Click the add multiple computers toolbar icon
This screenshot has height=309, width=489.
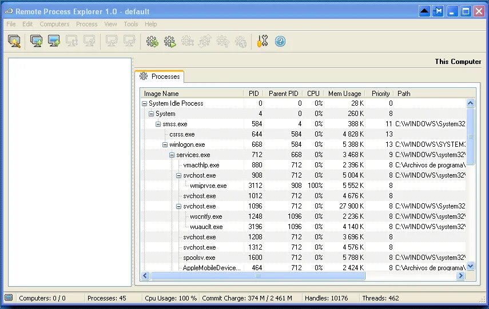point(36,41)
